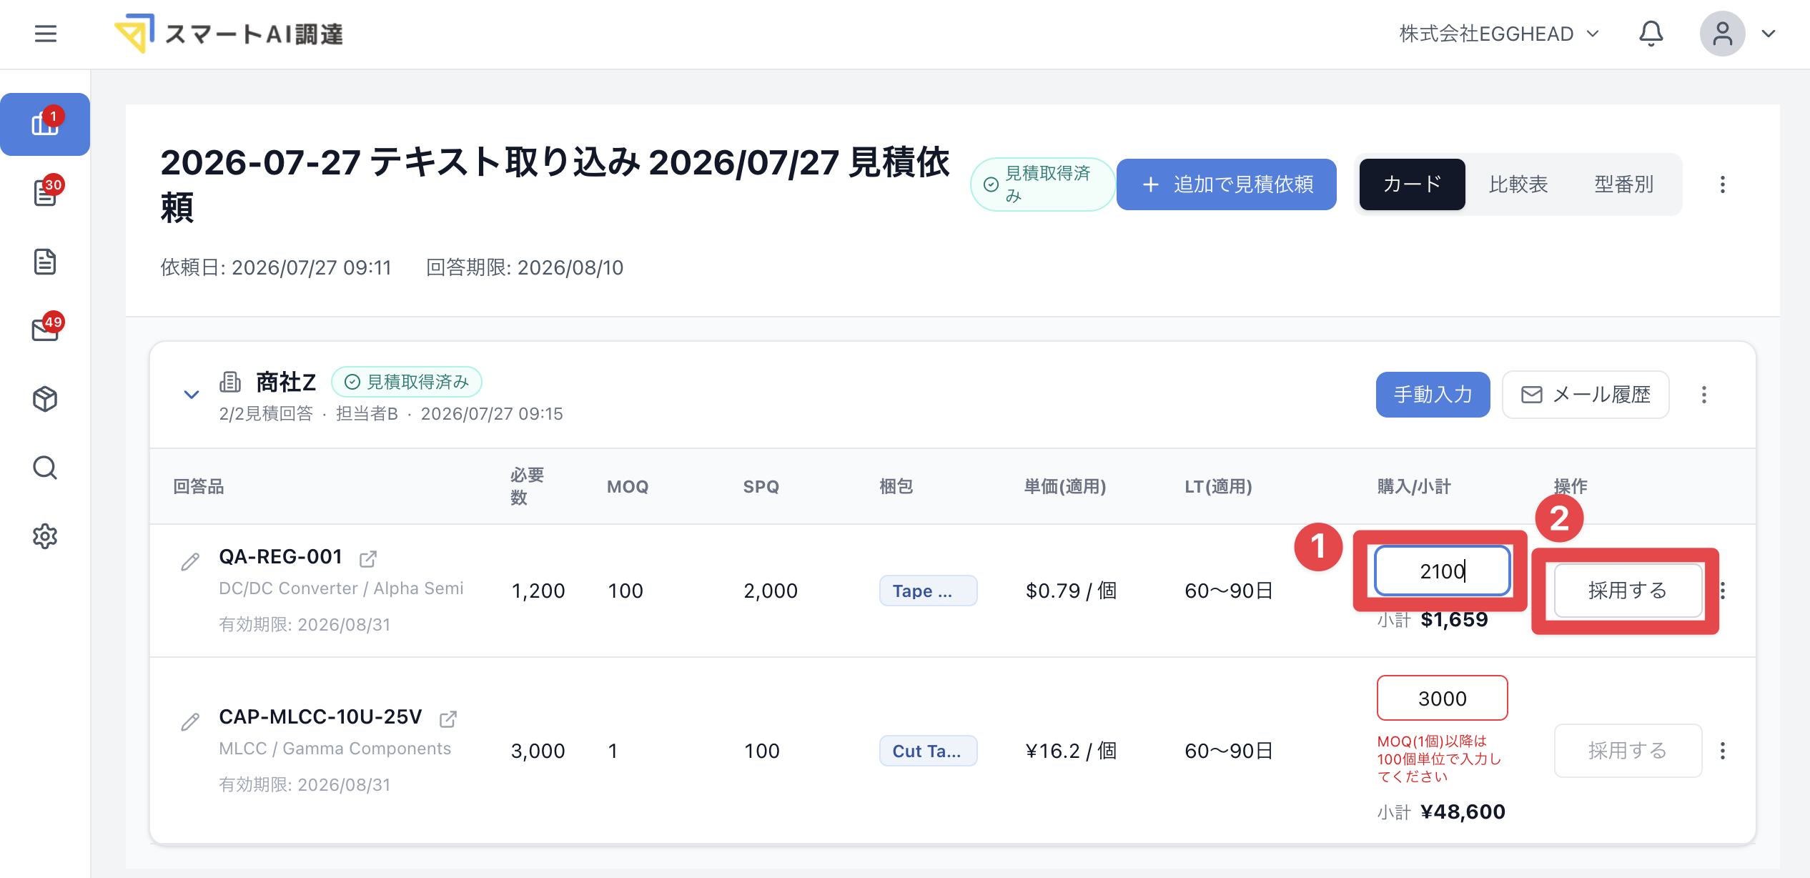Screen dimensions: 1810x878
Task: Open the 商社Z card more options menu
Action: [1704, 394]
